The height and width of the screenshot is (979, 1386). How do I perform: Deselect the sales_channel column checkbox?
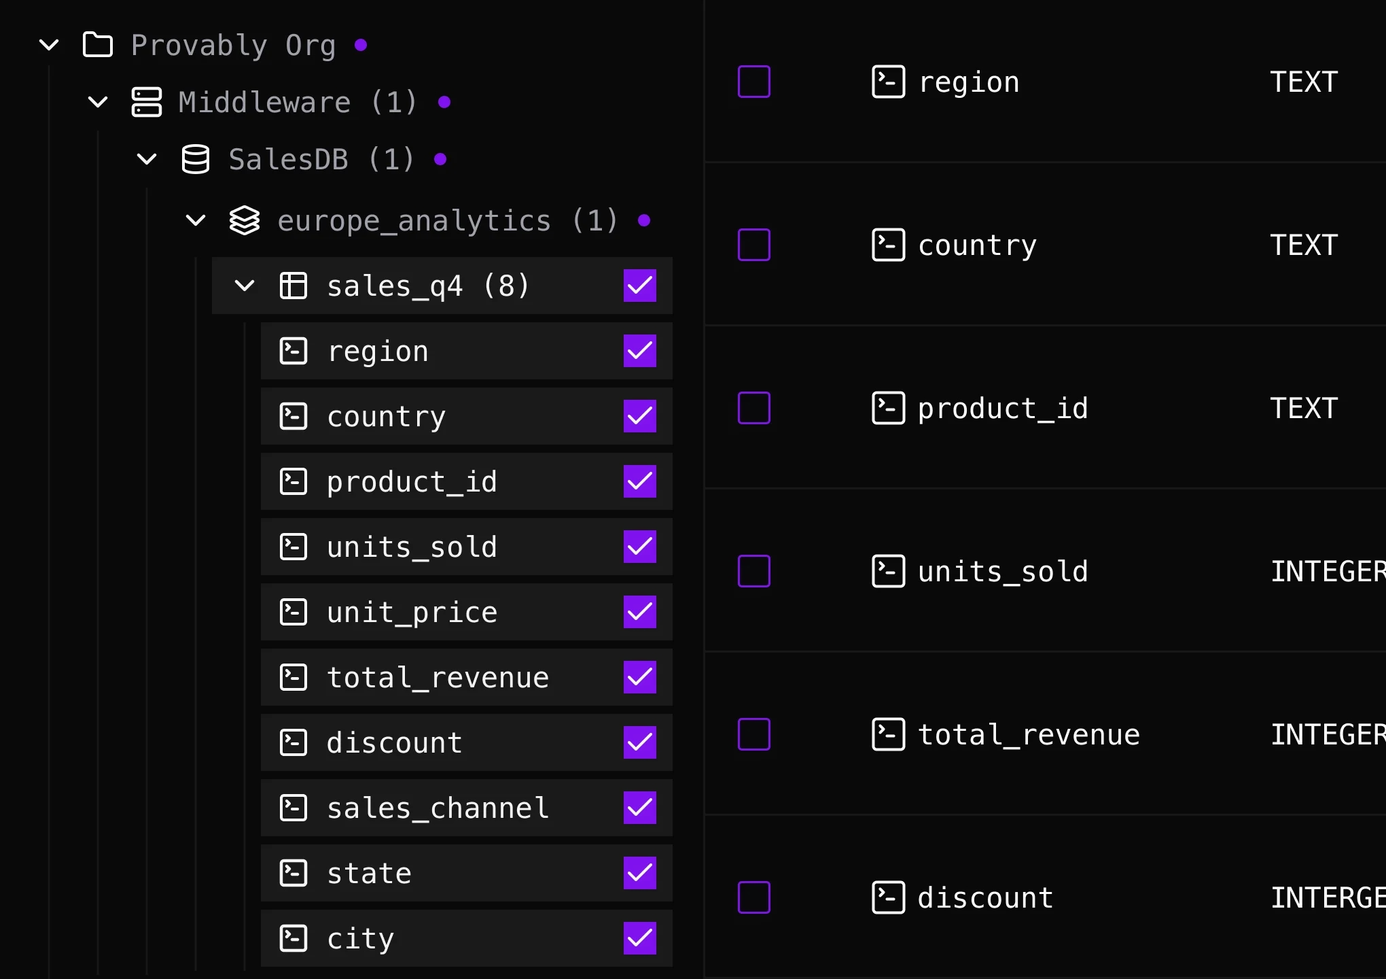[639, 808]
